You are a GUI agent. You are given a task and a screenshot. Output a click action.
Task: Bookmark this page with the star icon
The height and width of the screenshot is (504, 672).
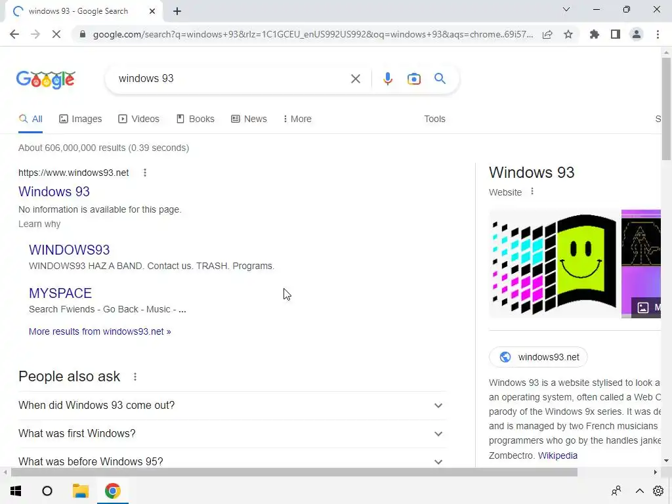[568, 34]
